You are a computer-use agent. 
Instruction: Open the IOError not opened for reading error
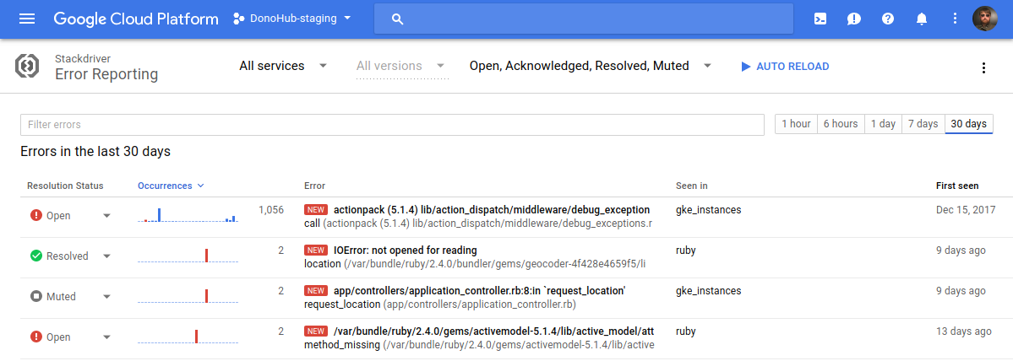[405, 251]
